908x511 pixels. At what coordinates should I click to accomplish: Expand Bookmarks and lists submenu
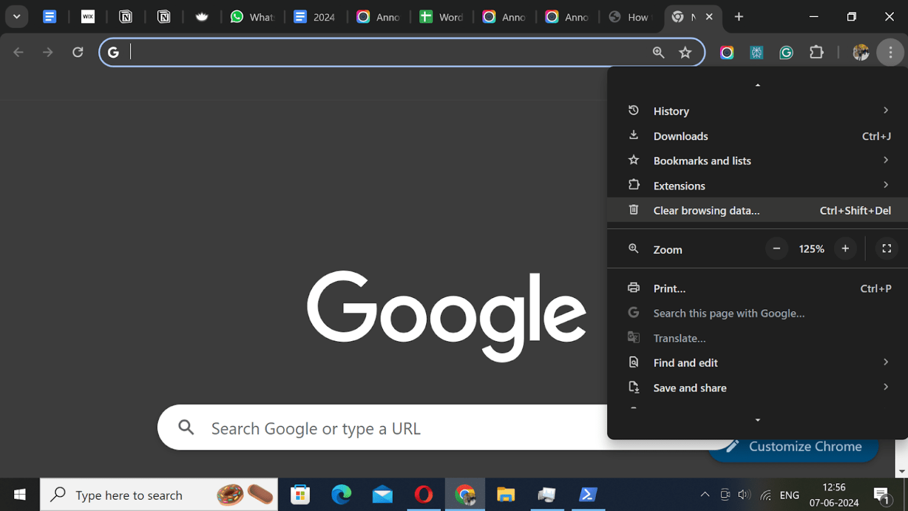click(x=702, y=160)
